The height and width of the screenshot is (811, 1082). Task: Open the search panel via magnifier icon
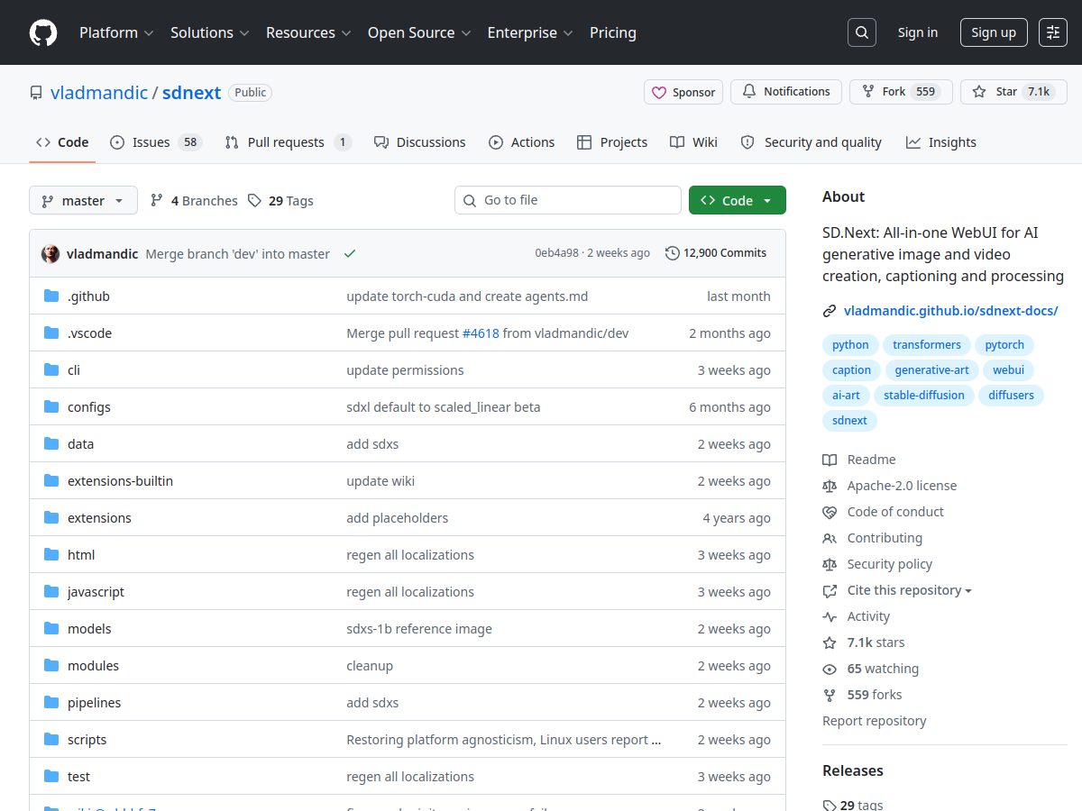coord(861,32)
